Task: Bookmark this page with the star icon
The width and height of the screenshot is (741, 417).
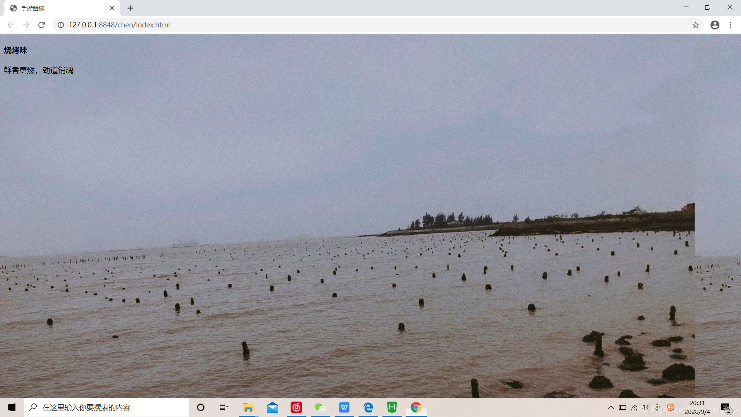Action: pyautogui.click(x=695, y=25)
